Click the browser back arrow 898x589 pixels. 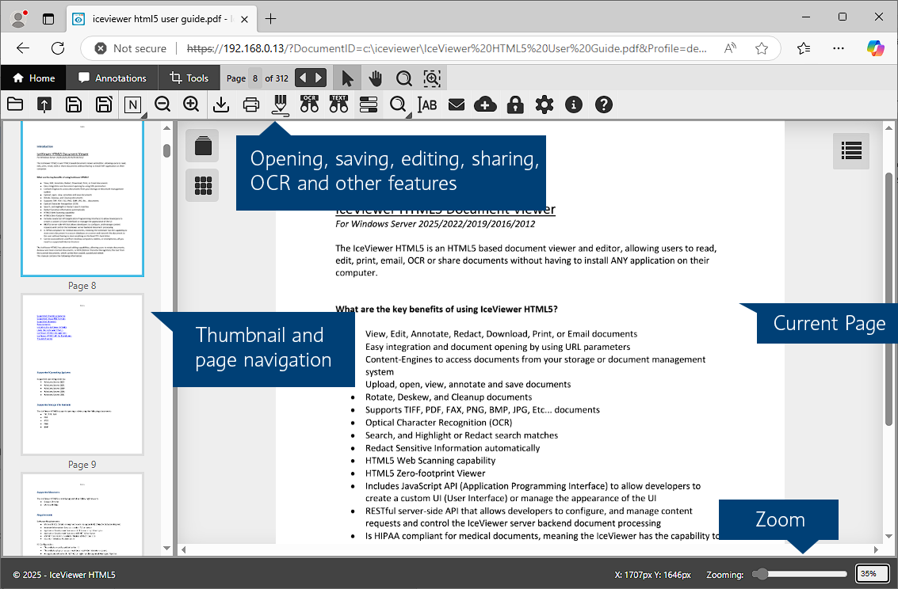[x=23, y=48]
